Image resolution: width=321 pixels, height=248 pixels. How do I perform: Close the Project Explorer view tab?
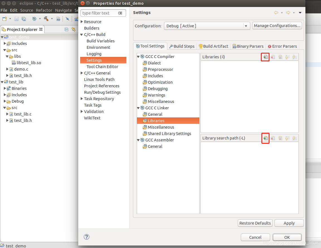coord(41,29)
